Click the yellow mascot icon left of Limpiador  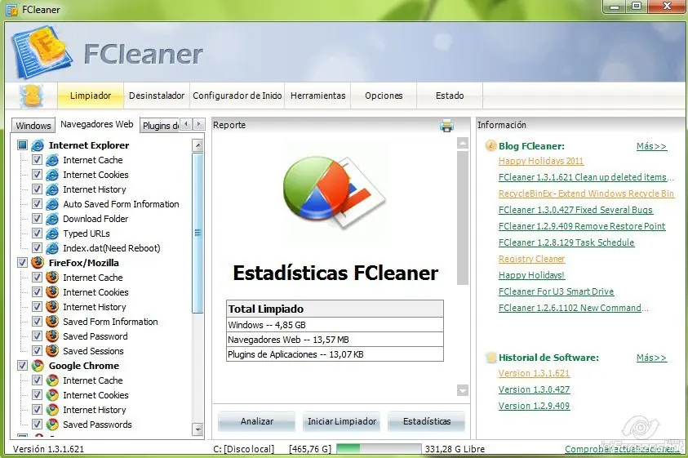[32, 96]
